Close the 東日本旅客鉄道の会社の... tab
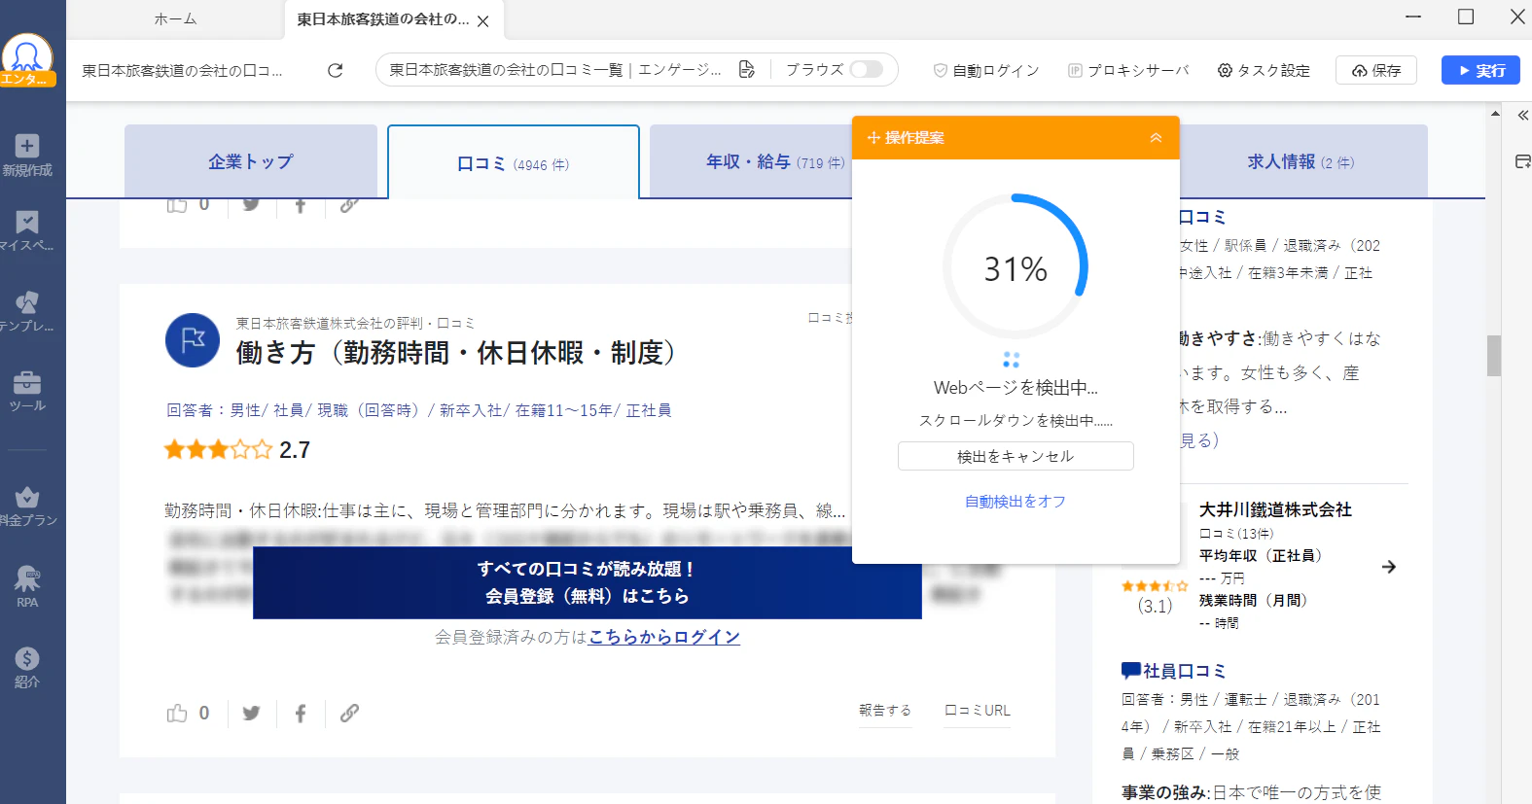Viewport: 1532px width, 804px height. click(x=483, y=20)
